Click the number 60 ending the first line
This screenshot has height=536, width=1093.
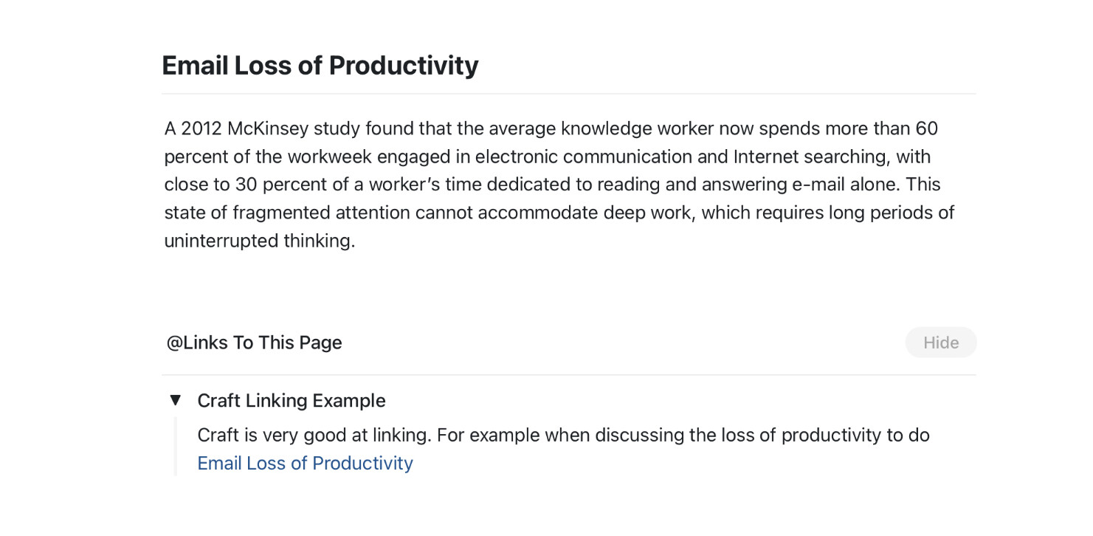tap(926, 129)
